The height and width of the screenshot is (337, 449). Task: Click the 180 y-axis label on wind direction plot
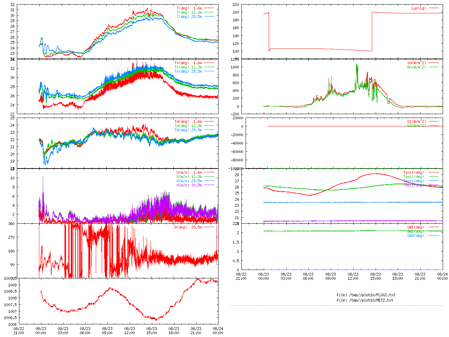point(12,251)
